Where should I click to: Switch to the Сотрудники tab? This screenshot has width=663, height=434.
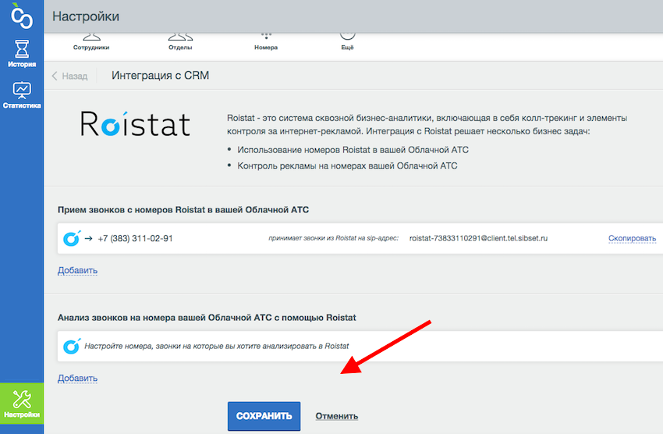91,42
